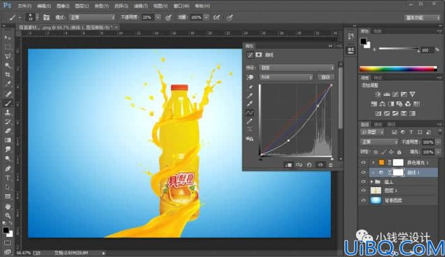Select the Brush tool in the toolbox
The image size is (445, 257).
8,103
